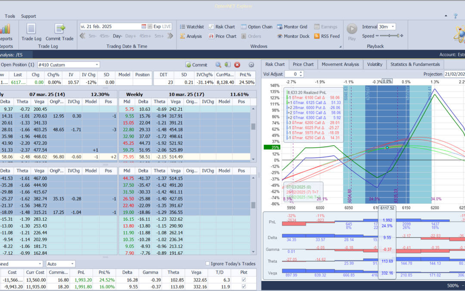Toggle Plot checkbox in second row

(x=245, y=286)
